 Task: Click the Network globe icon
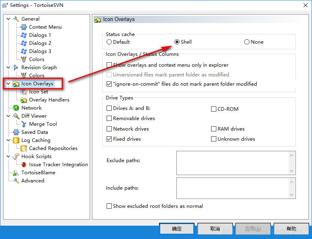pyautogui.click(x=16, y=108)
